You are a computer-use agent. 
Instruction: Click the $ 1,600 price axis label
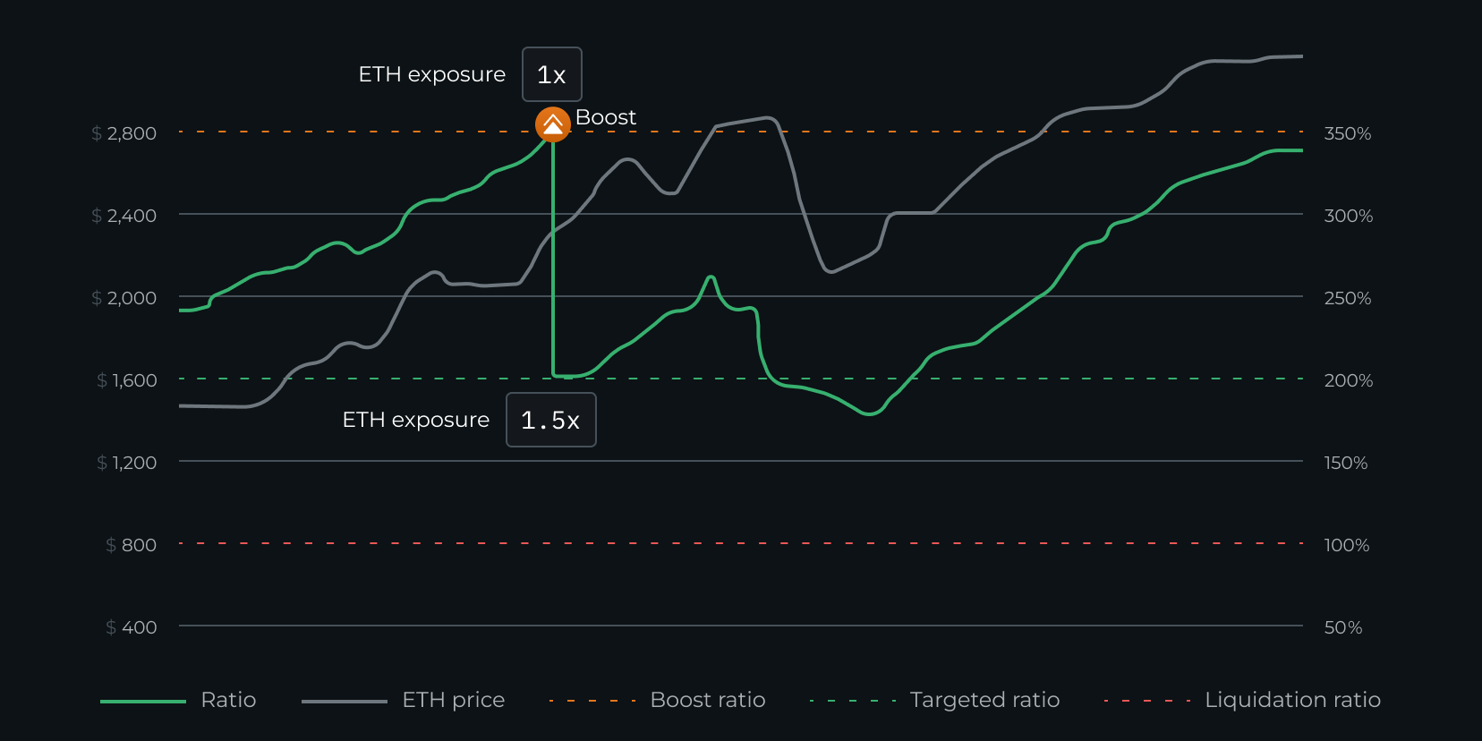(127, 380)
